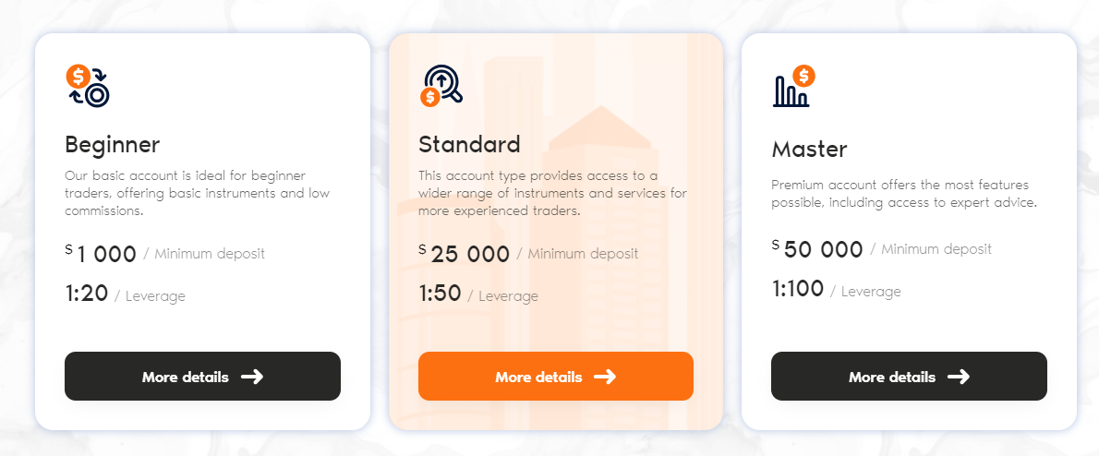Open More details for Standard account
Image resolution: width=1099 pixels, height=456 pixels.
point(555,377)
